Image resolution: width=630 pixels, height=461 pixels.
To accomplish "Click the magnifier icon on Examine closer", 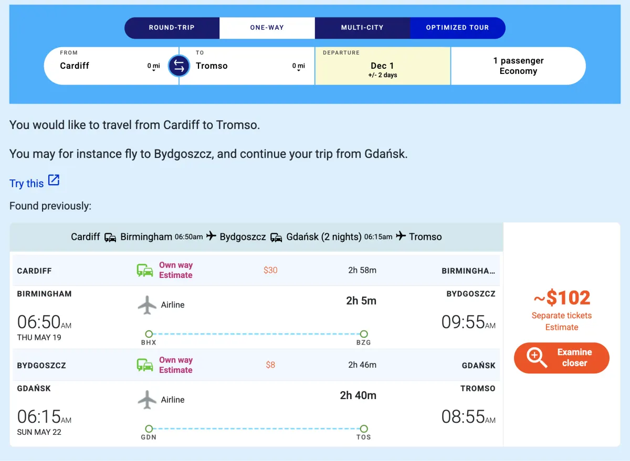I will point(537,358).
